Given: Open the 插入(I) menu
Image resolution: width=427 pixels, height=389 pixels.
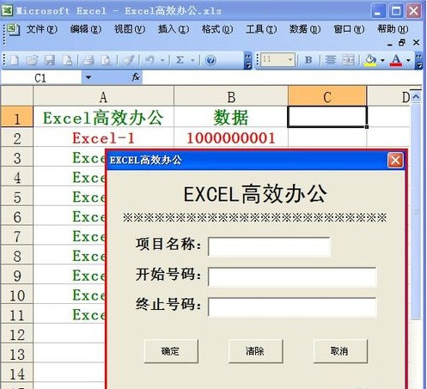Looking at the screenshot, I should pyautogui.click(x=174, y=29).
